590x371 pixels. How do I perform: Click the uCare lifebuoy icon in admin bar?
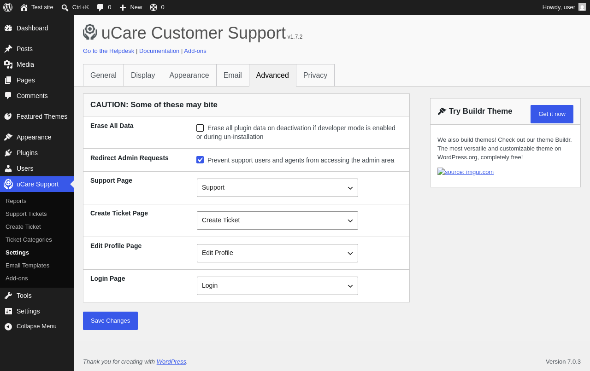tap(153, 7)
